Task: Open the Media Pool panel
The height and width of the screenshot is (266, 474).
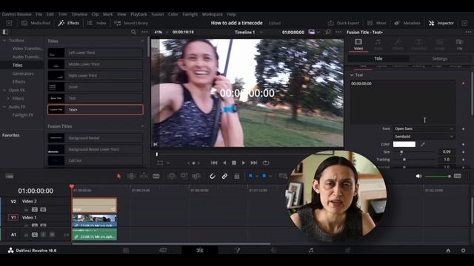Action: (x=36, y=23)
